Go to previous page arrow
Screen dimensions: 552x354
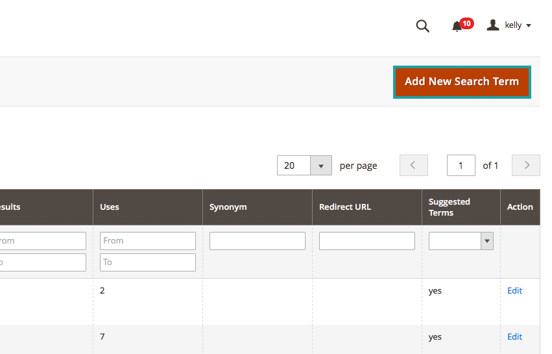tap(414, 166)
